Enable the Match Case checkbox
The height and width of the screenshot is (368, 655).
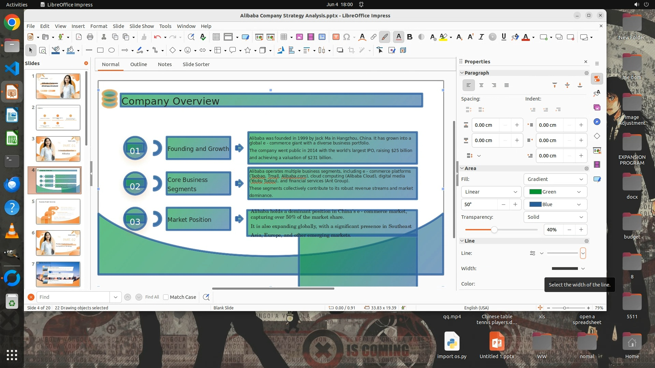pos(166,297)
